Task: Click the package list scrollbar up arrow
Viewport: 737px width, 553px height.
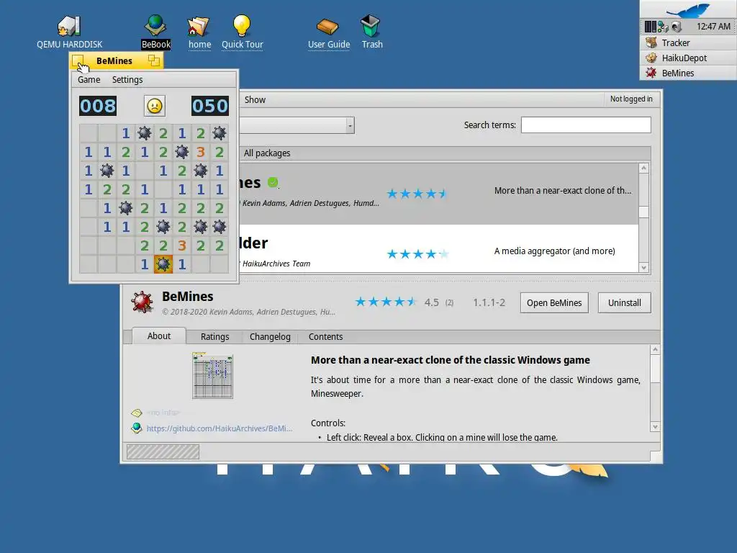Action: click(x=644, y=168)
